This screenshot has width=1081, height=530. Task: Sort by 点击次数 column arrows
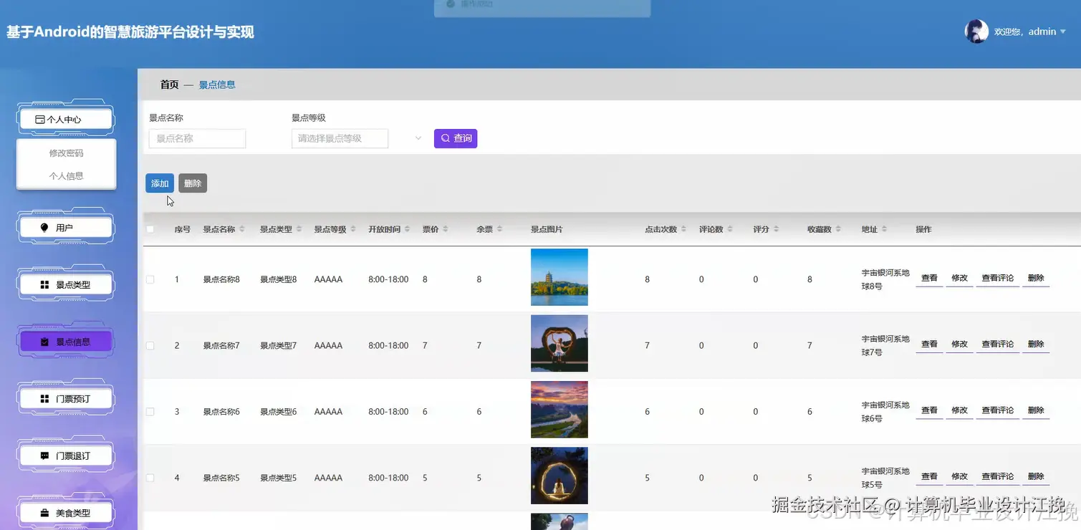click(683, 229)
